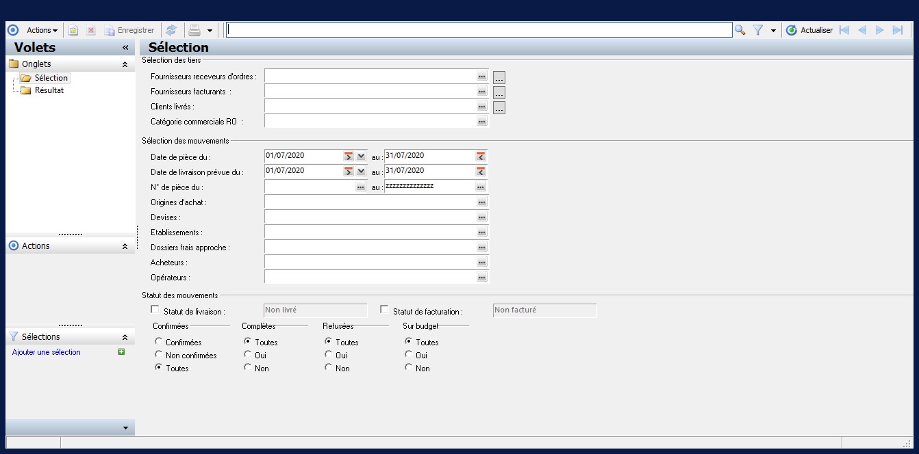Click Date de livraison prévue start calendar icon
Image resolution: width=919 pixels, height=454 pixels.
349,171
